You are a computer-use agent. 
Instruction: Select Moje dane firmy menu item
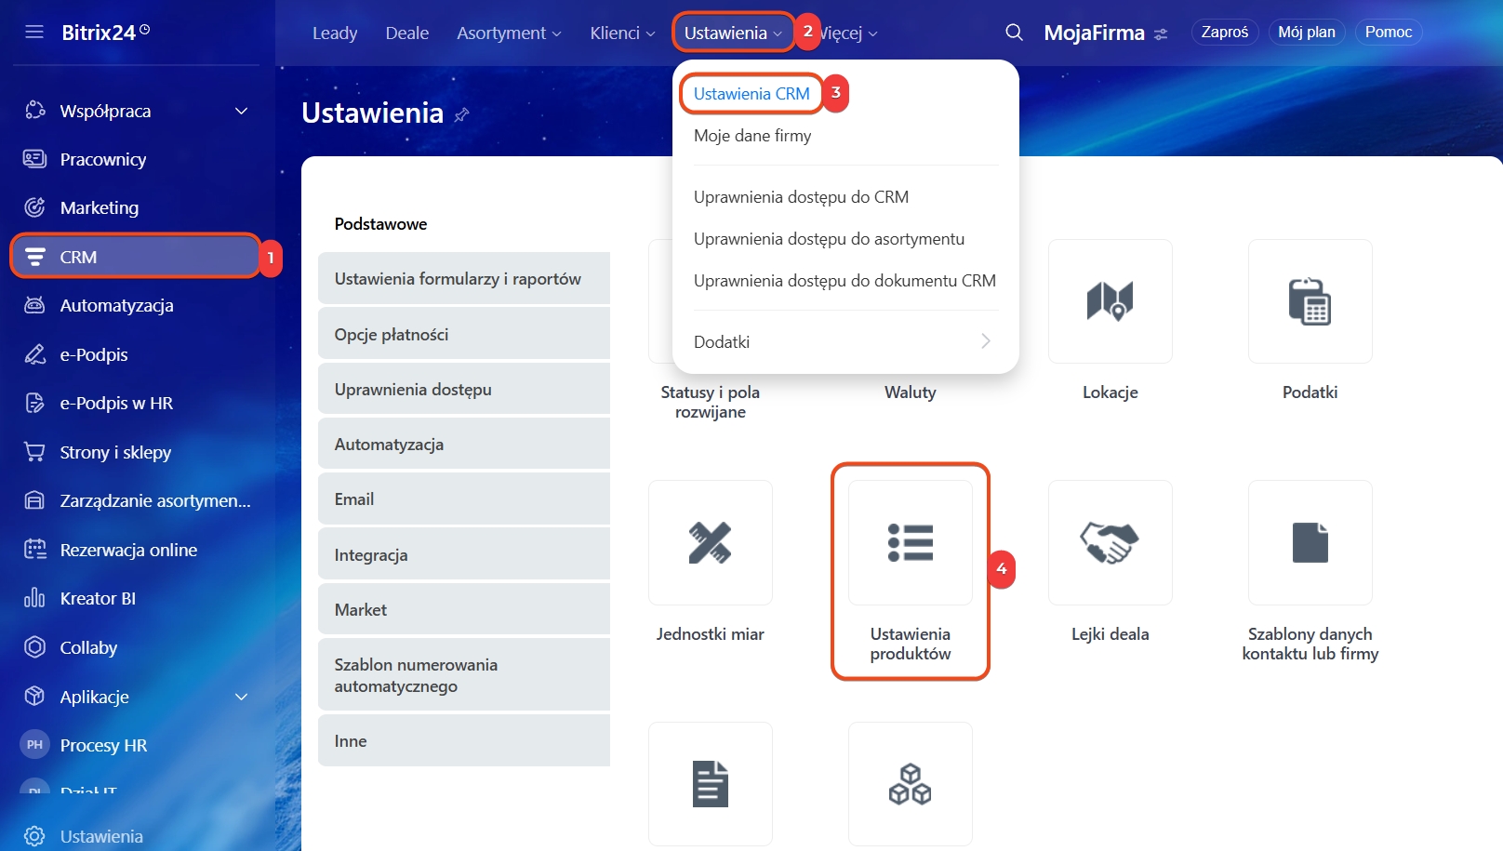[x=752, y=136]
